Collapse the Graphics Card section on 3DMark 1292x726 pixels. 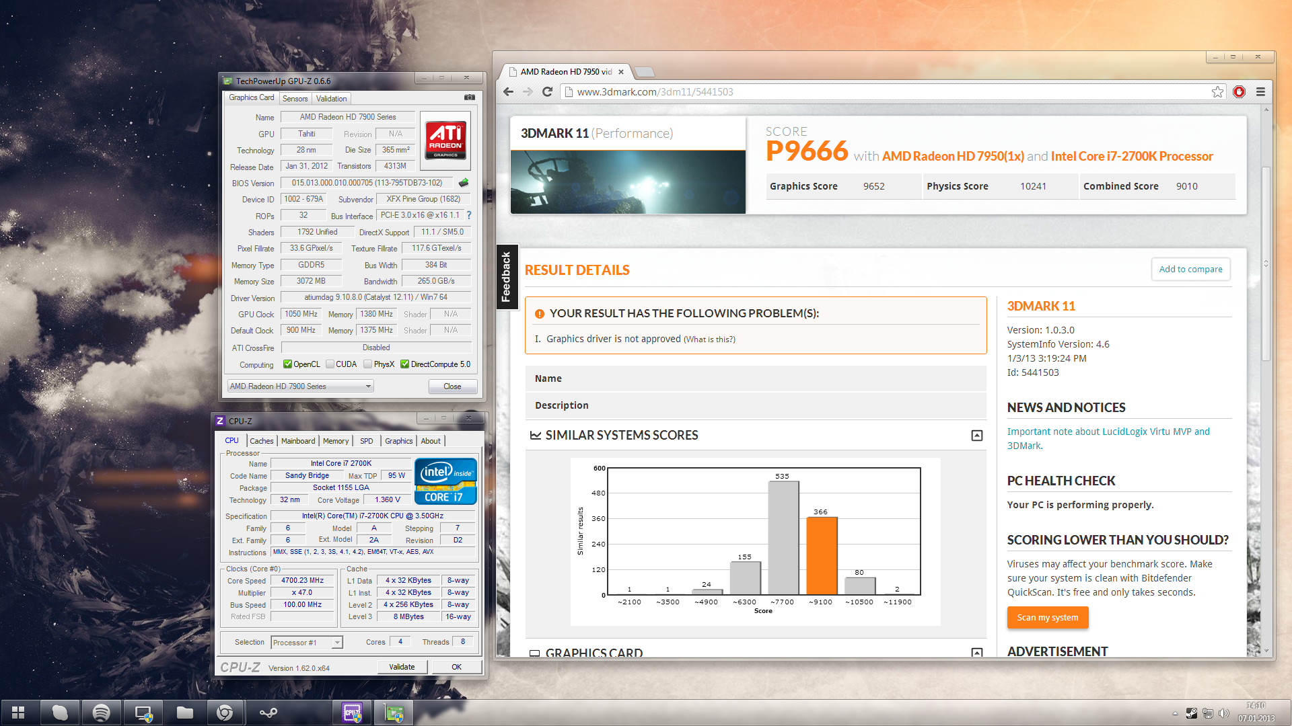[x=976, y=652]
